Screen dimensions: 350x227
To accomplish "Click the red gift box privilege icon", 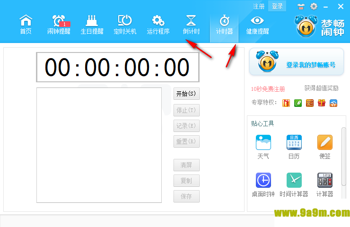I will (322, 103).
